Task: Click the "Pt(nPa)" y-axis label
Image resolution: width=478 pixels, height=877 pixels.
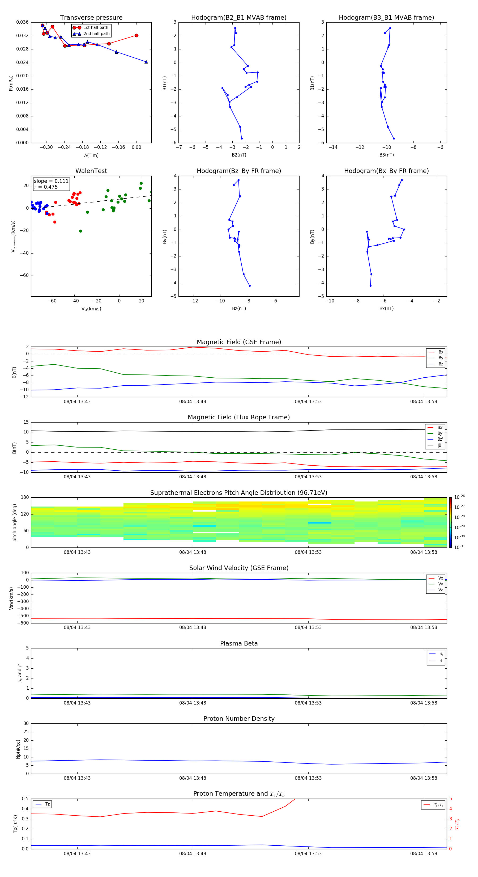Action: tap(11, 83)
